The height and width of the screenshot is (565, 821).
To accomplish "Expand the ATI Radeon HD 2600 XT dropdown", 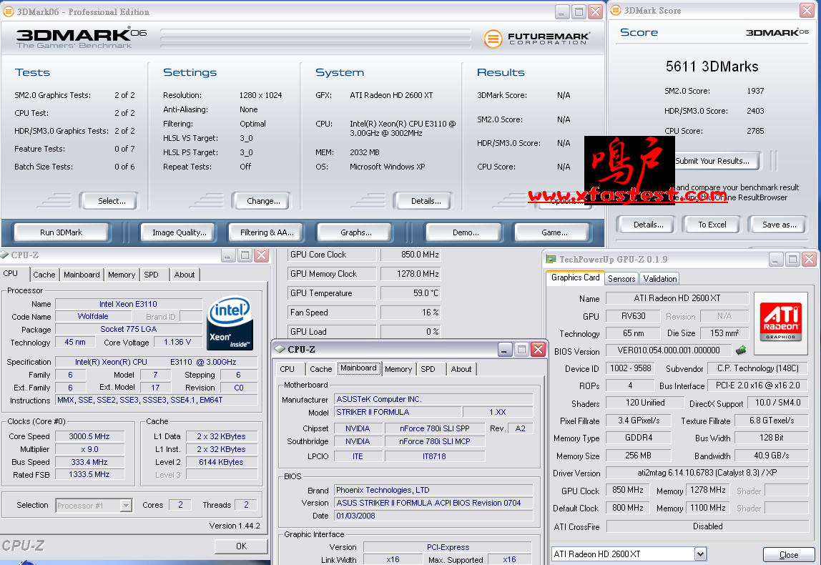I will click(700, 554).
